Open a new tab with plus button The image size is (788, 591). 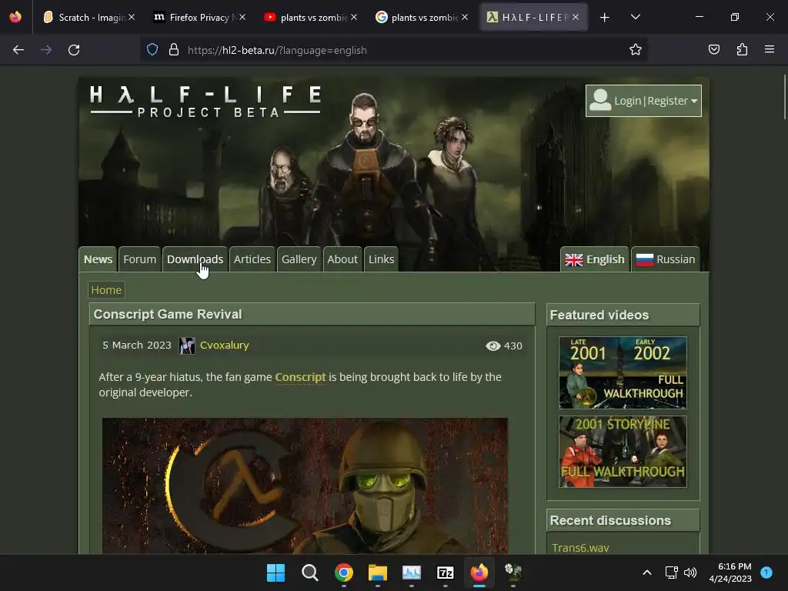[605, 18]
